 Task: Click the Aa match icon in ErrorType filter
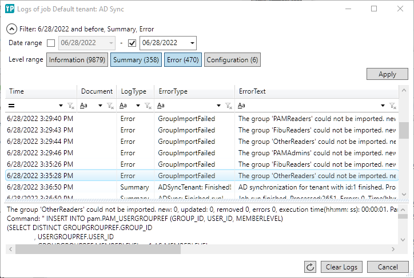pos(161,106)
